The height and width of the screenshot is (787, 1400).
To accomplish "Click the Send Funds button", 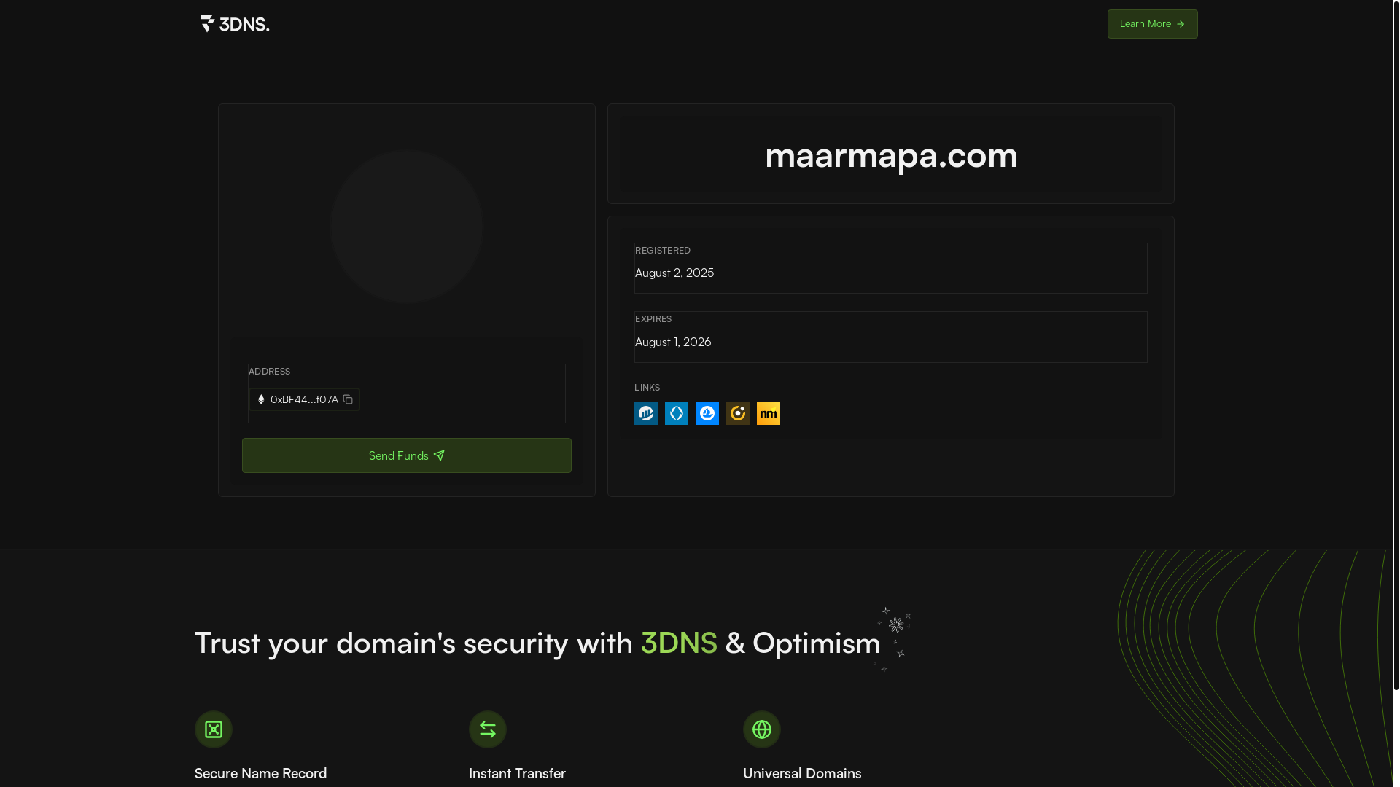I will pyautogui.click(x=407, y=455).
